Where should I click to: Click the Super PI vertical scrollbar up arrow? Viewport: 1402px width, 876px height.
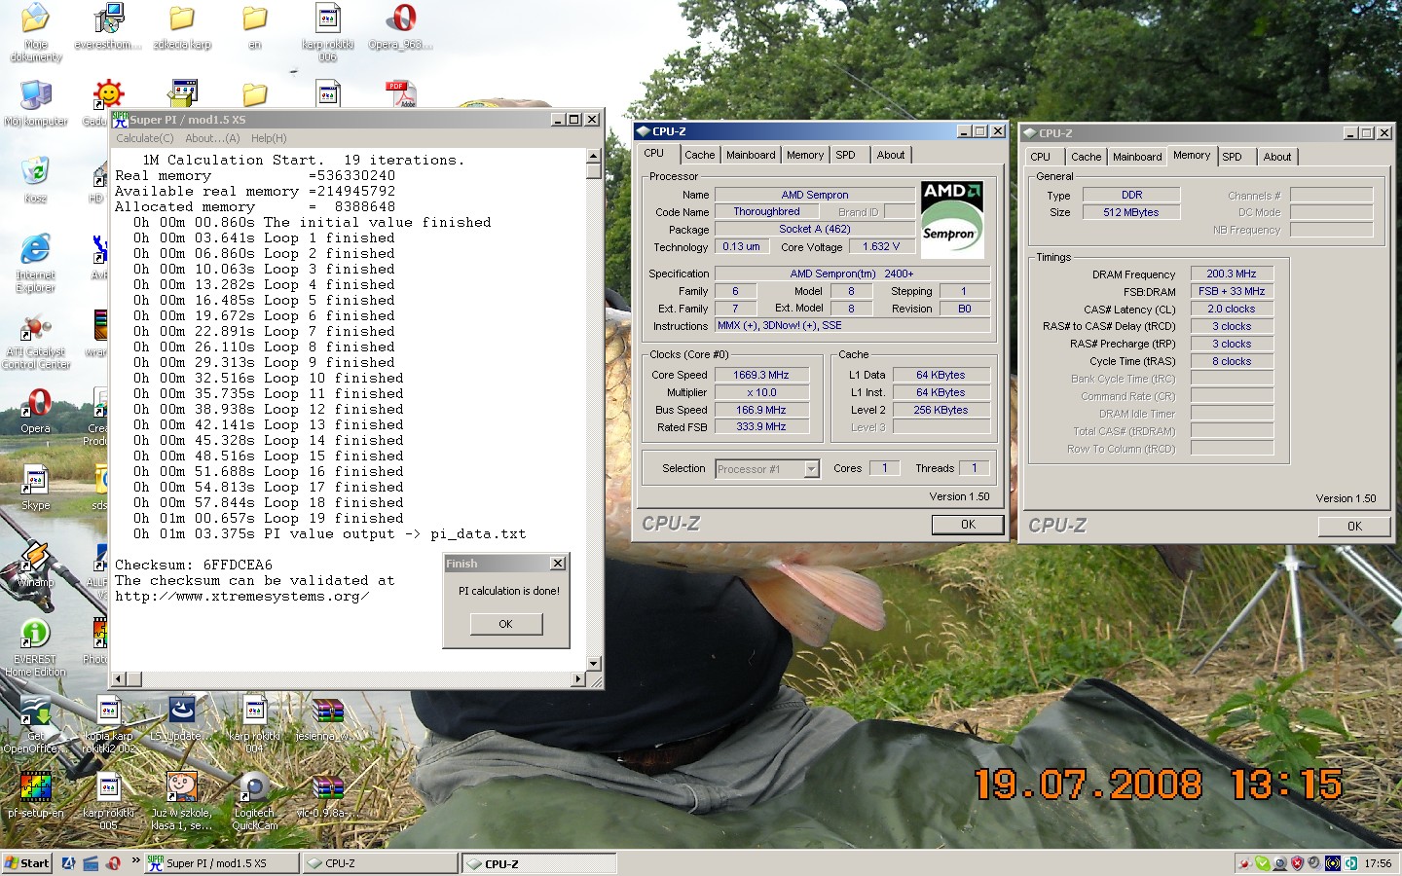click(x=593, y=156)
